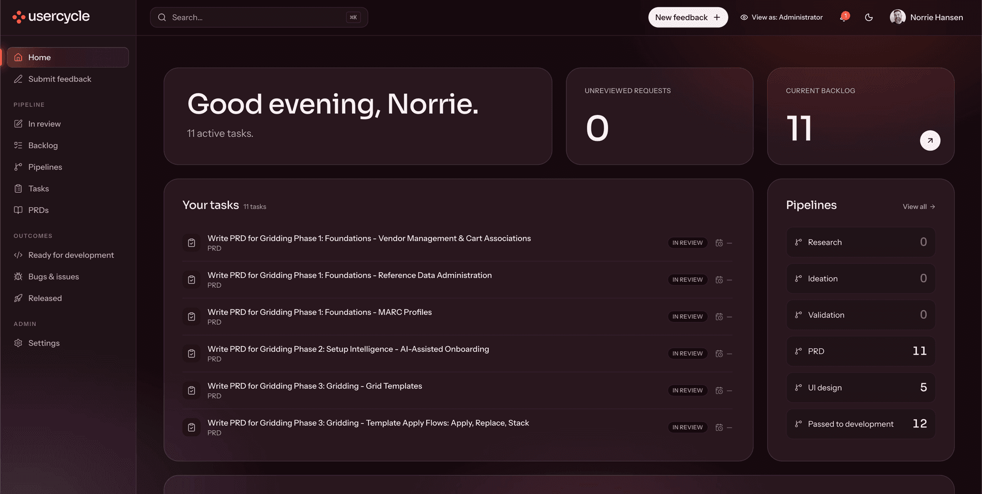Open the Research pipeline card
The width and height of the screenshot is (982, 494).
tap(861, 242)
